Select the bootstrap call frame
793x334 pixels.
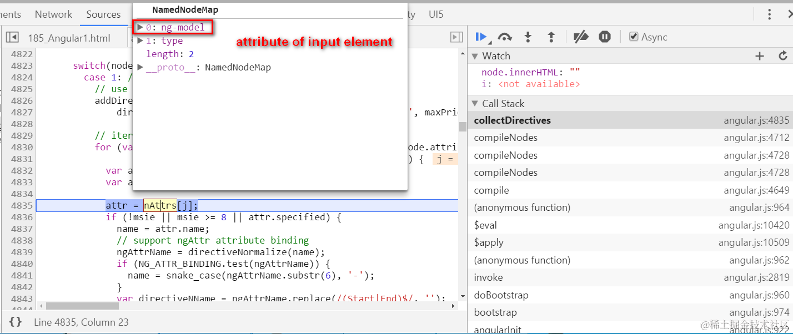[631, 312]
